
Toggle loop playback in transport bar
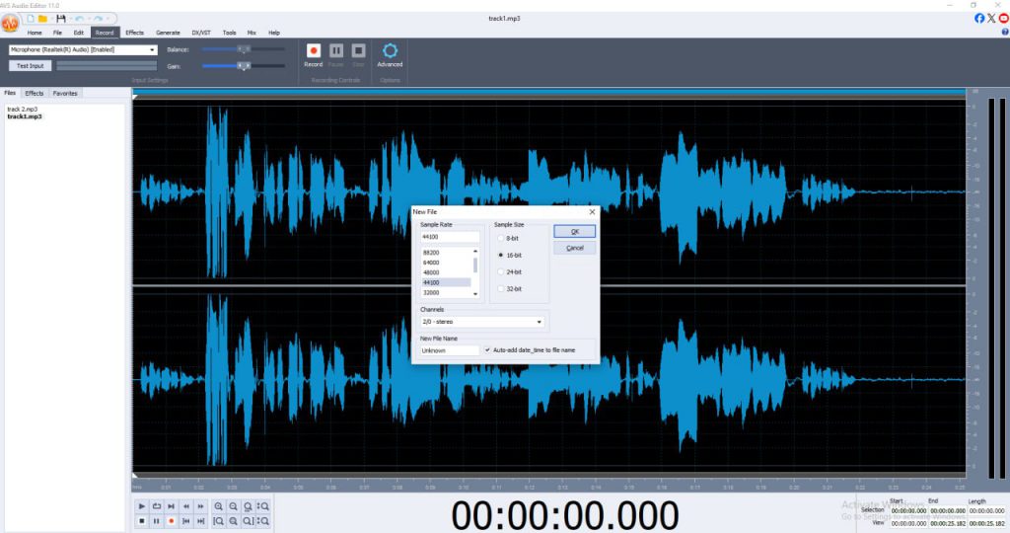(x=157, y=505)
